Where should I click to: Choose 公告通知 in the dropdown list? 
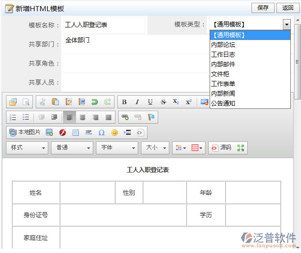pos(223,103)
